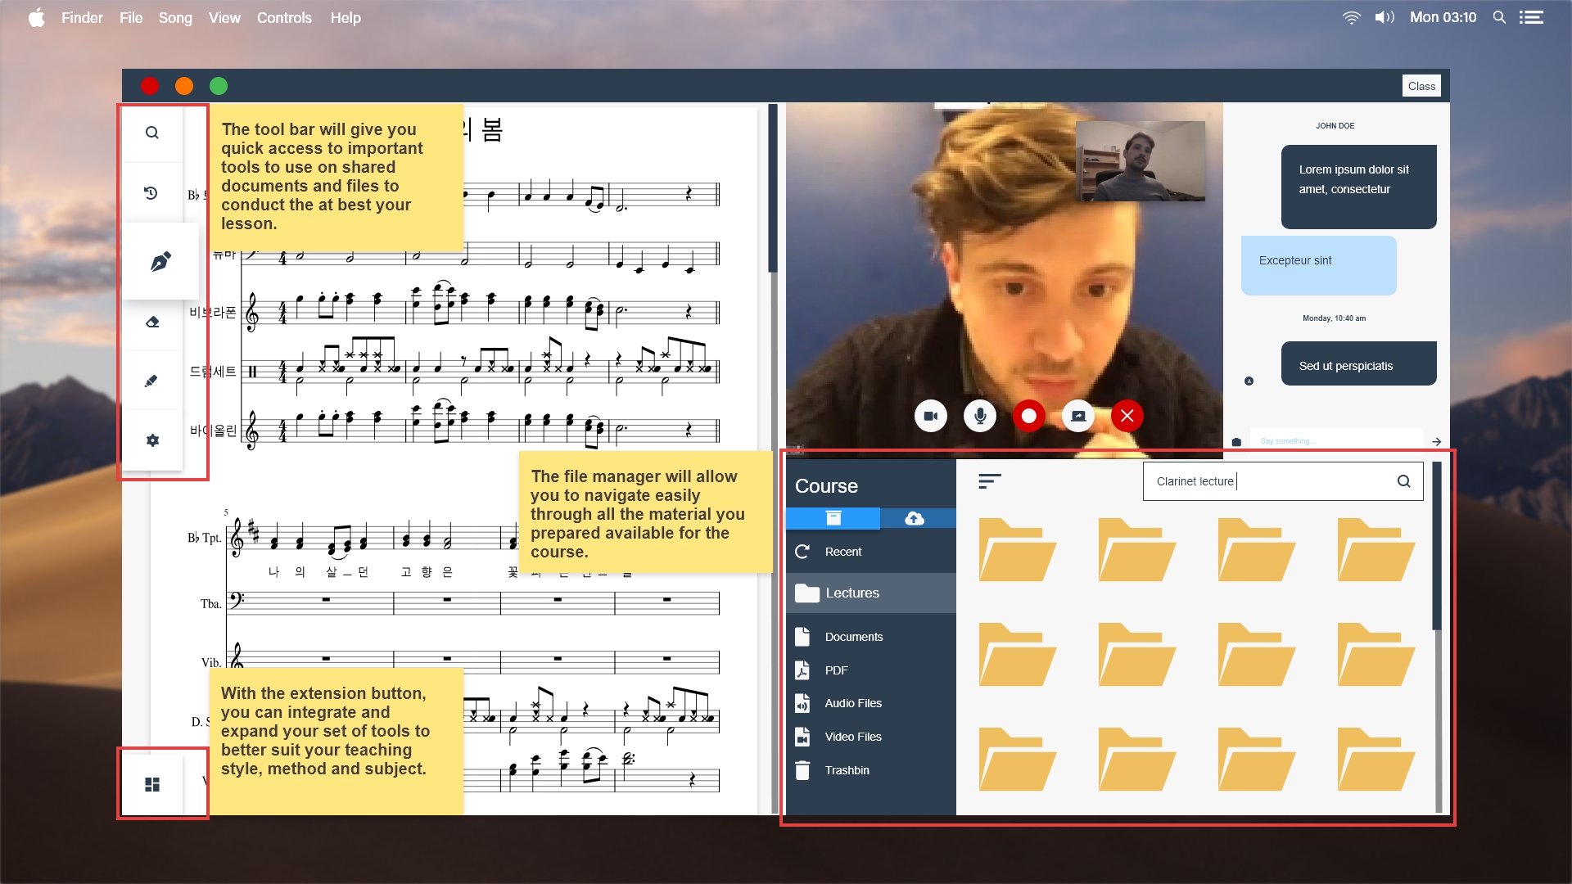
Task: Click the toolbar search magnifier
Action: click(152, 133)
